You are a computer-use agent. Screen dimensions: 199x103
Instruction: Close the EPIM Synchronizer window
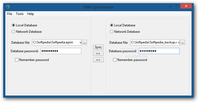click(186, 6)
